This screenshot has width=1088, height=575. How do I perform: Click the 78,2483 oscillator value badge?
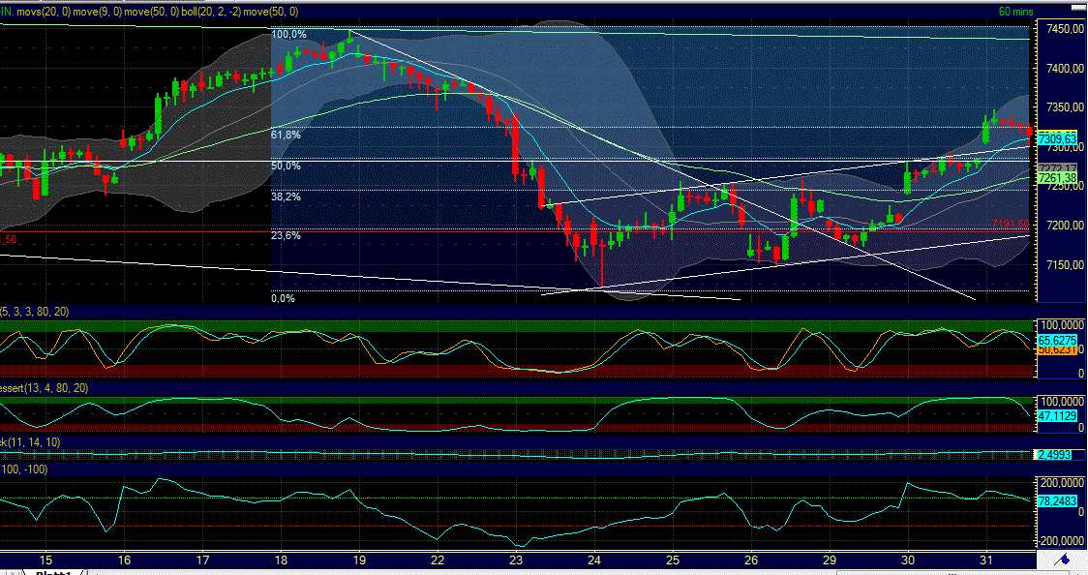[x=1055, y=501]
